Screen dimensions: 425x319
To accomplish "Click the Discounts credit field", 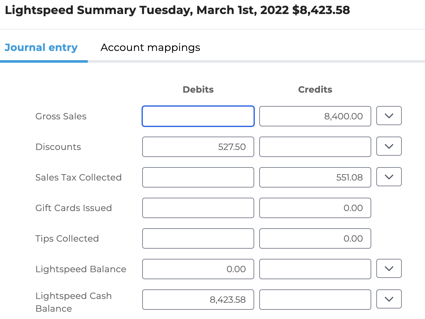I will pyautogui.click(x=315, y=147).
